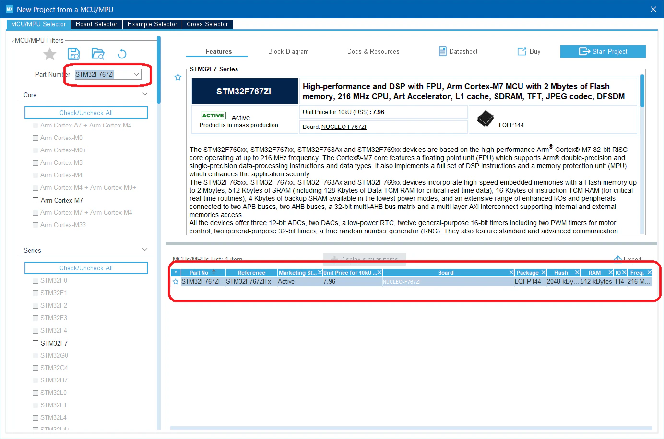This screenshot has width=664, height=439.
Task: Click the Display similar items button
Action: 365,259
